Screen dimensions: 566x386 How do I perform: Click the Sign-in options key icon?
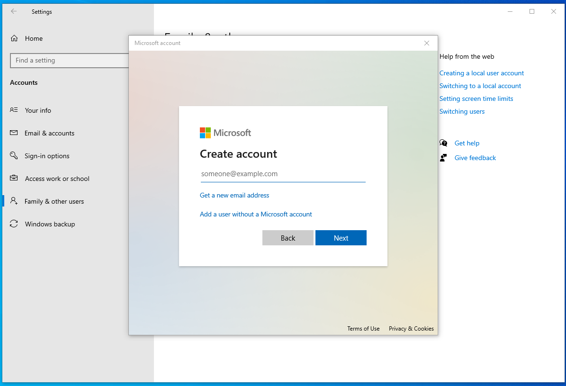coord(14,156)
